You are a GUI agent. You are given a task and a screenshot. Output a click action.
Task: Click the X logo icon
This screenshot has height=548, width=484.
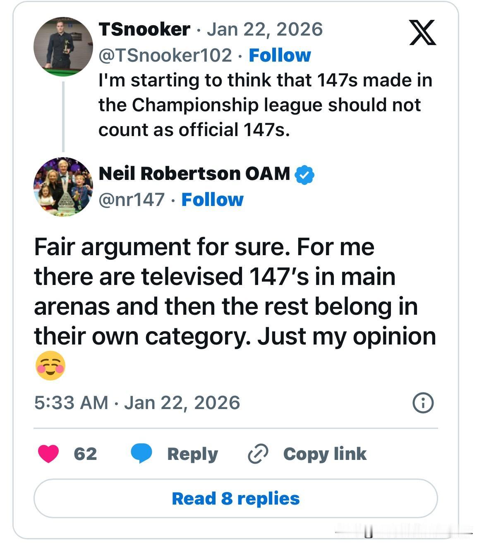[422, 32]
